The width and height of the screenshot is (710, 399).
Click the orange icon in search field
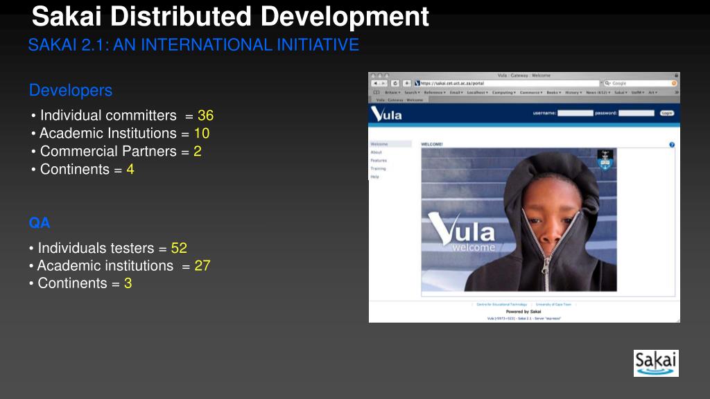click(x=674, y=83)
